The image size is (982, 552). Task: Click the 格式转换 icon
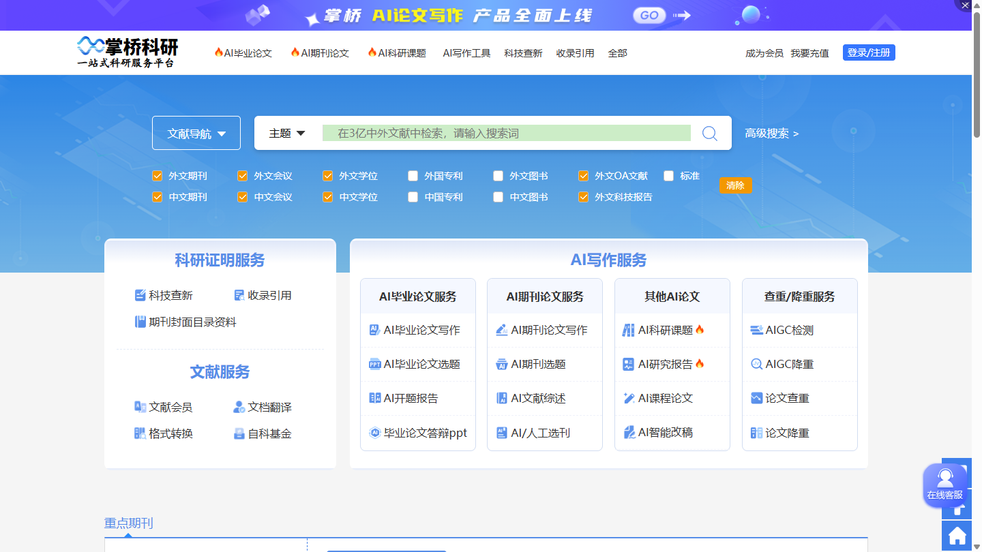coord(140,433)
